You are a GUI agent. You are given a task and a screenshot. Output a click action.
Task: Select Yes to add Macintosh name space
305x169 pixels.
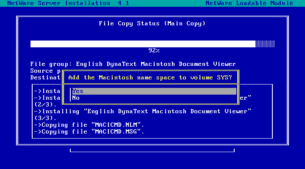pyautogui.click(x=154, y=91)
